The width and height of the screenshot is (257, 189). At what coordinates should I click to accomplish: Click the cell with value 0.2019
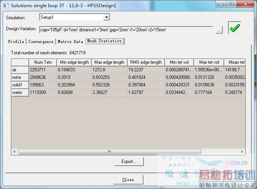(x=74, y=77)
